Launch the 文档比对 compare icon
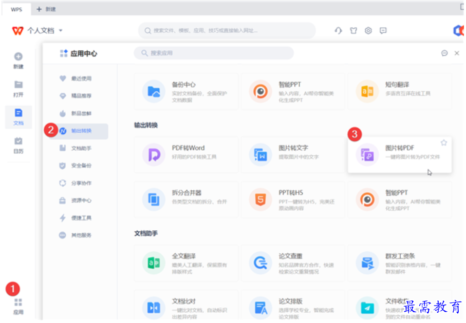This screenshot has height=323, width=466. click(154, 308)
